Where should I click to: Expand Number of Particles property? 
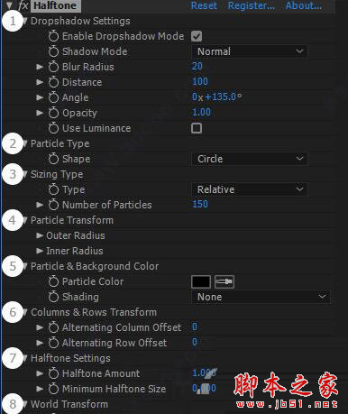(x=40, y=205)
